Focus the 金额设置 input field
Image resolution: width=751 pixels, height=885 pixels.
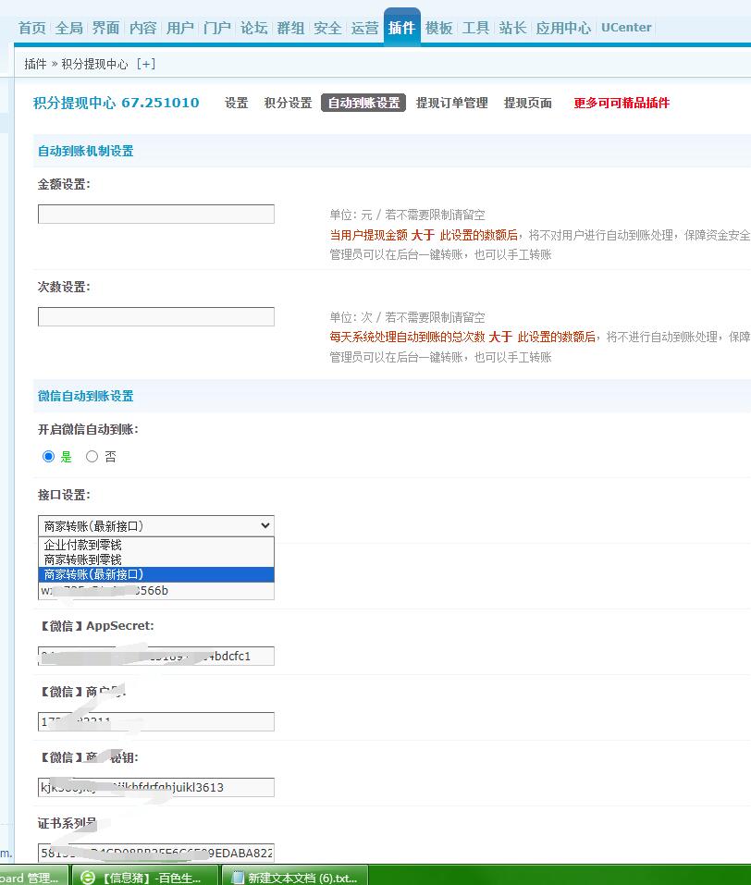(155, 215)
